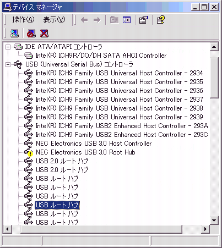Click the Disable device toolbar icon
Image resolution: width=222 pixels, height=248 pixels.
point(31,34)
